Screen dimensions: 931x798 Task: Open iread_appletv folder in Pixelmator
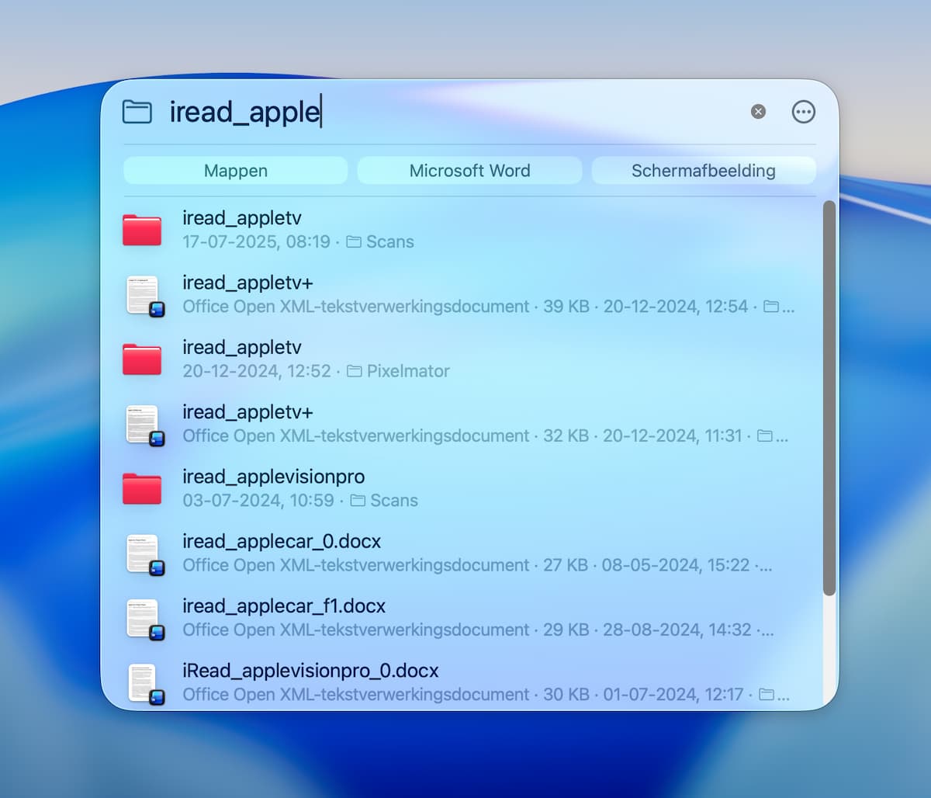click(142, 359)
